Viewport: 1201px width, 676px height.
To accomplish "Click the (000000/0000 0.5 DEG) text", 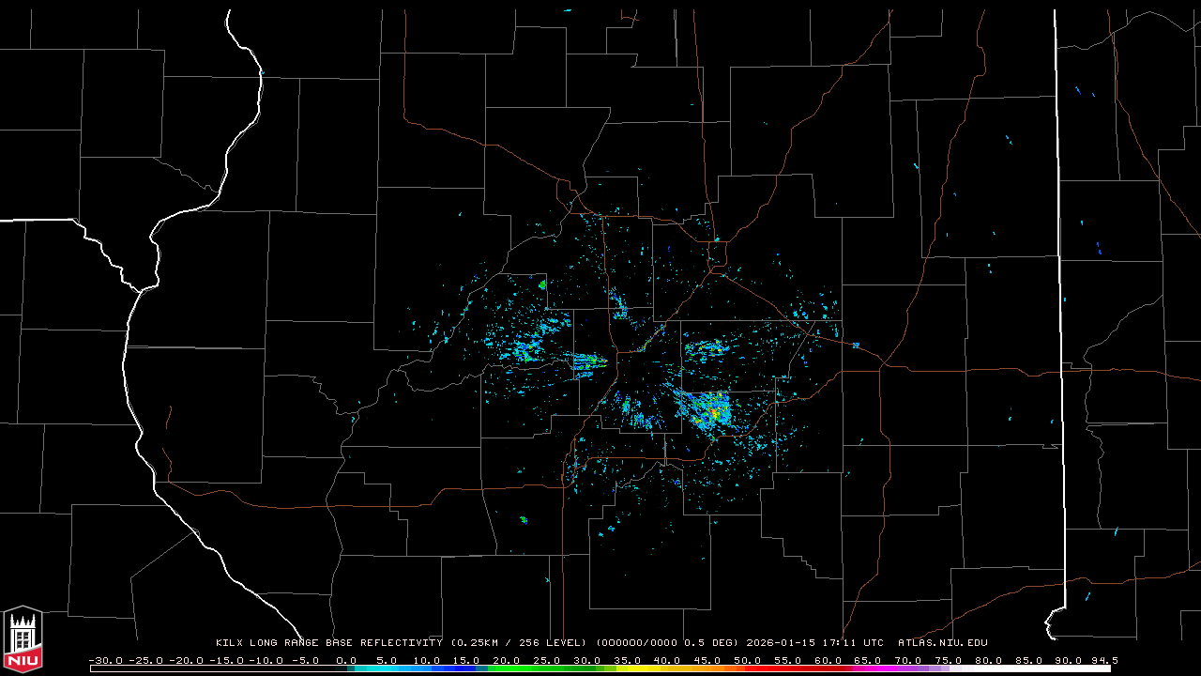I will pos(666,643).
